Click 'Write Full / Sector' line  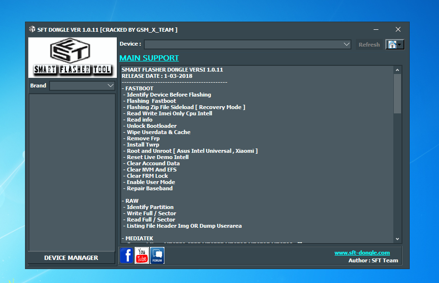click(149, 213)
